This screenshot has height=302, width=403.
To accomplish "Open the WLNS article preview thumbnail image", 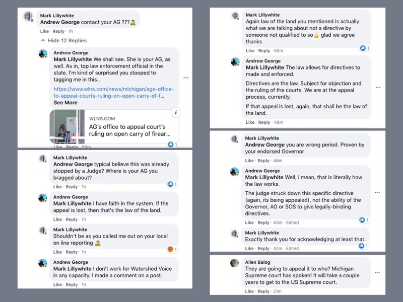I will pos(66,127).
